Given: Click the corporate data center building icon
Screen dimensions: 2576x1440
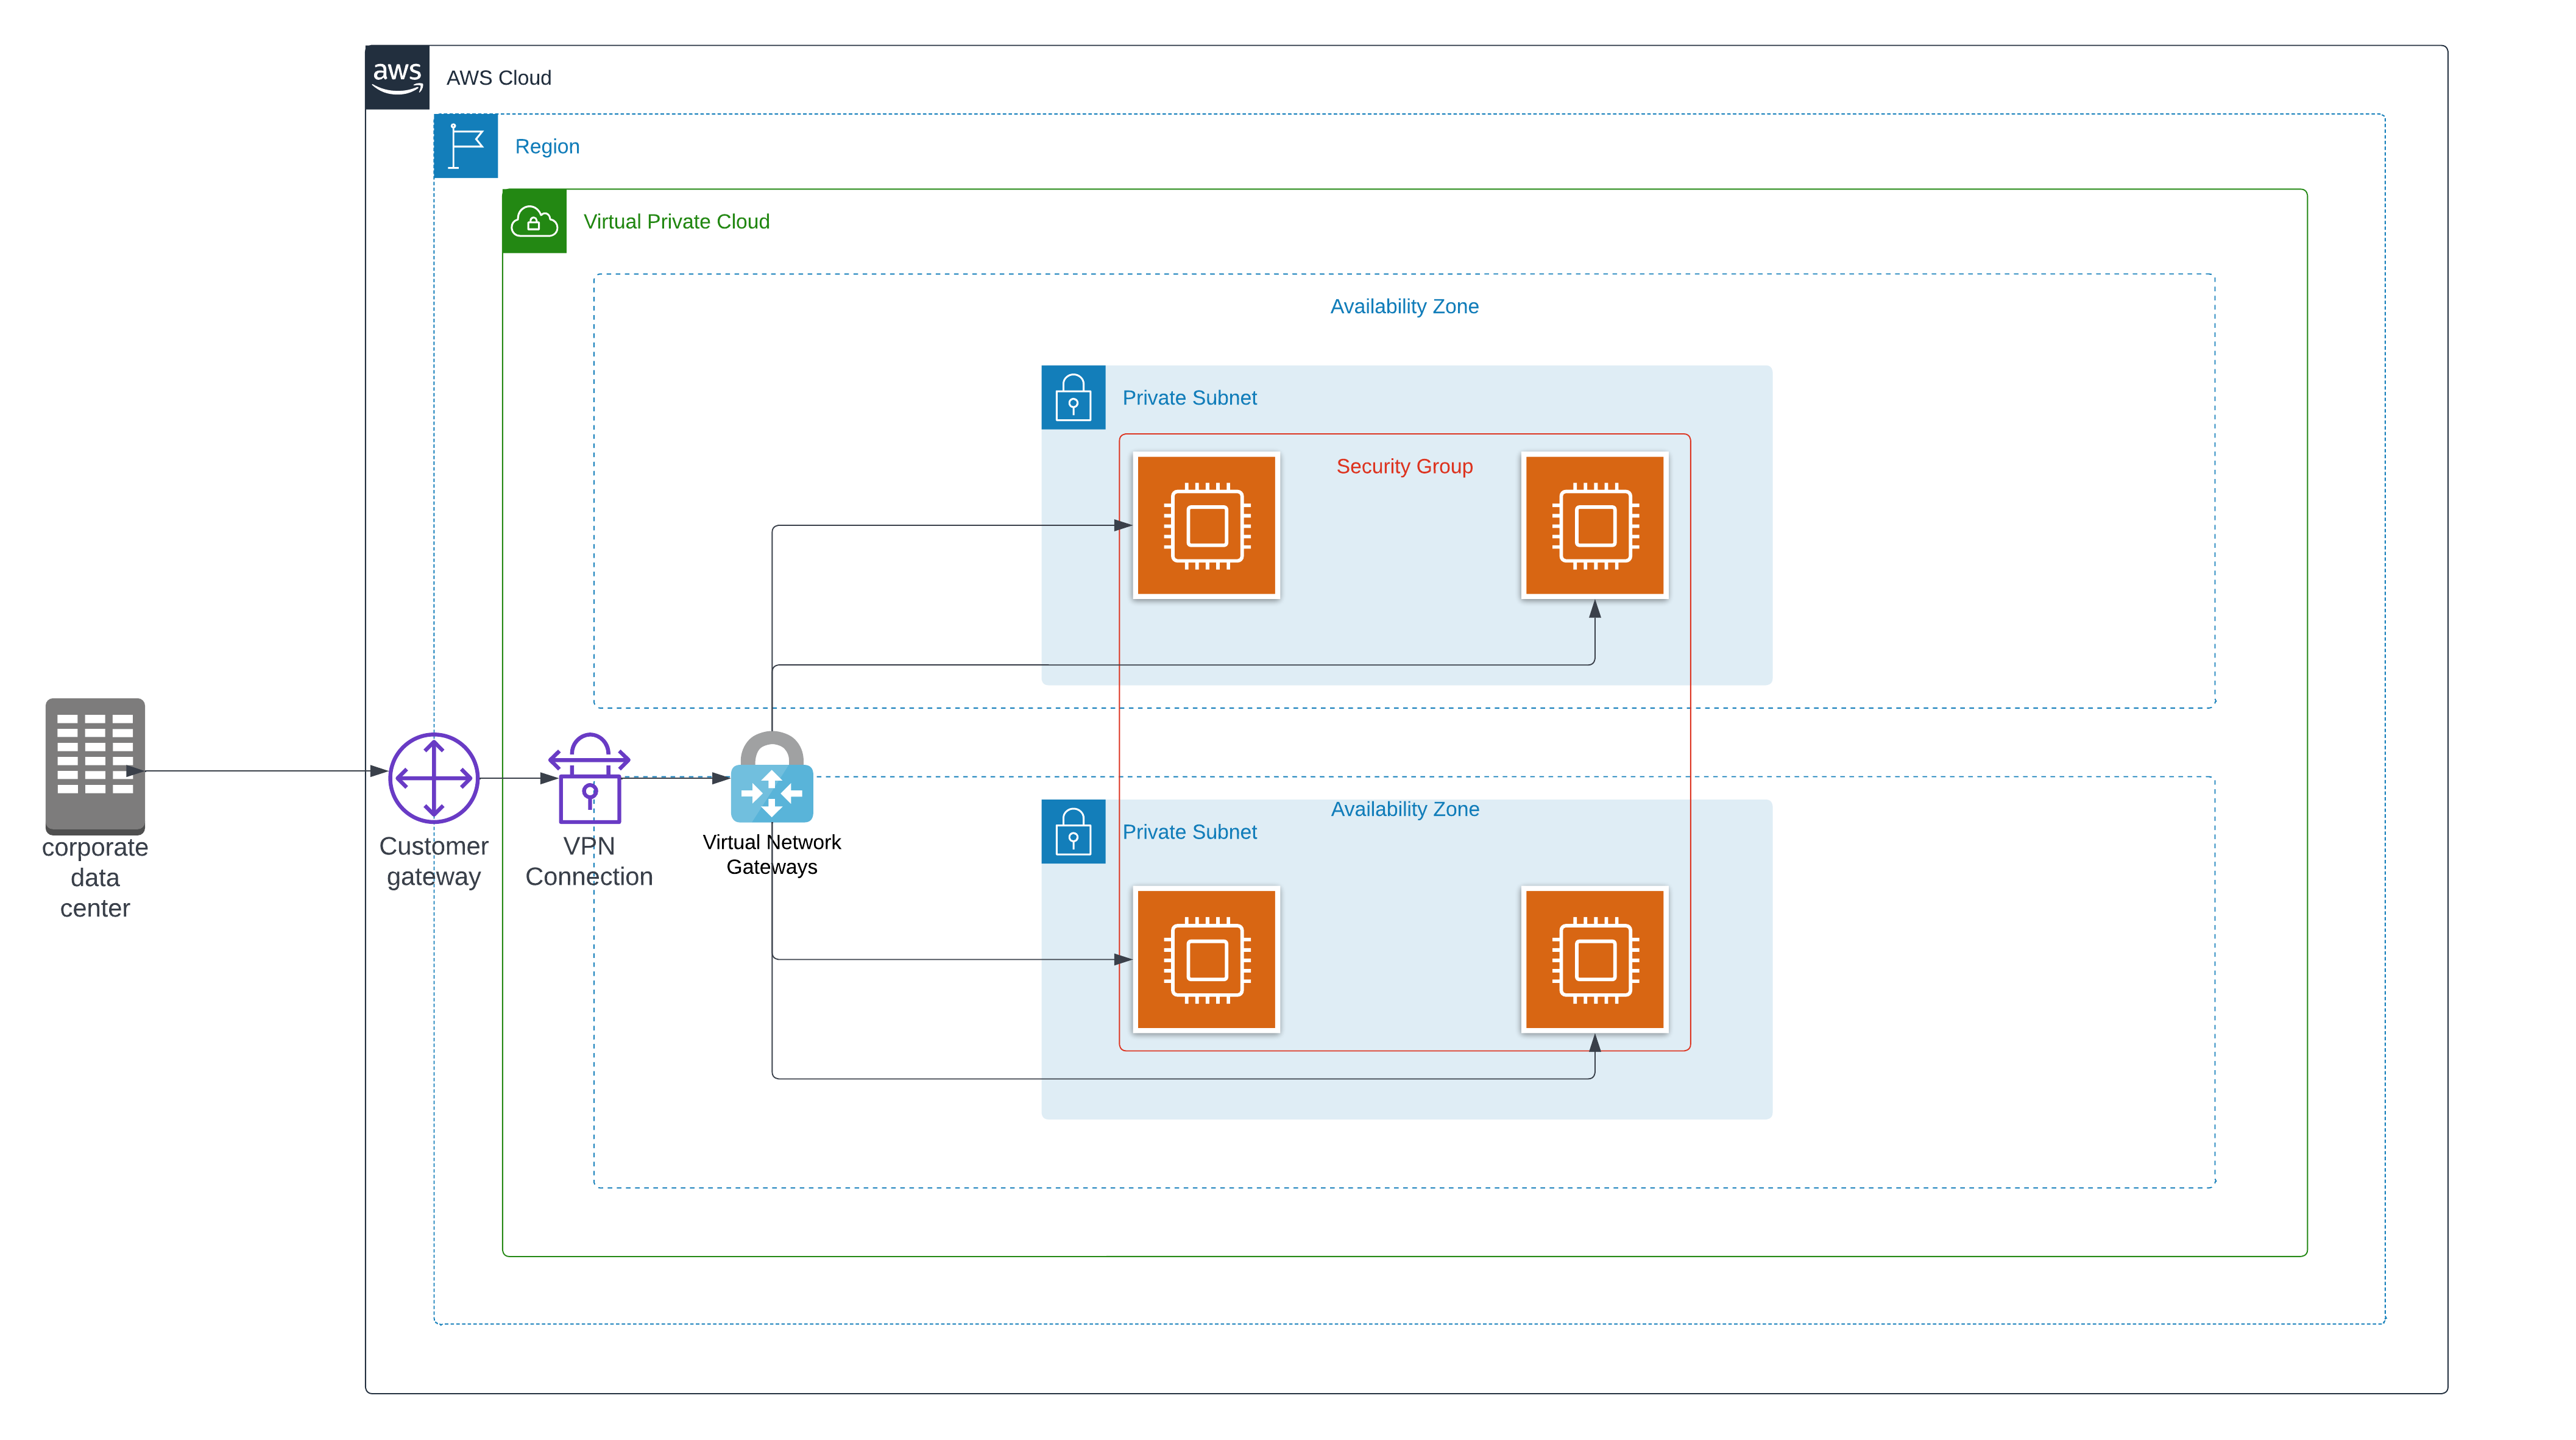Looking at the screenshot, I should (x=95, y=766).
